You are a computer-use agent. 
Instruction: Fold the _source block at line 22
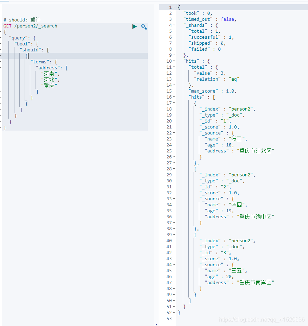click(174, 133)
